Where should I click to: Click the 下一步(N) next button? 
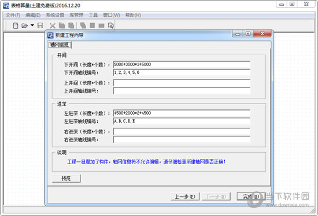tap(216, 196)
